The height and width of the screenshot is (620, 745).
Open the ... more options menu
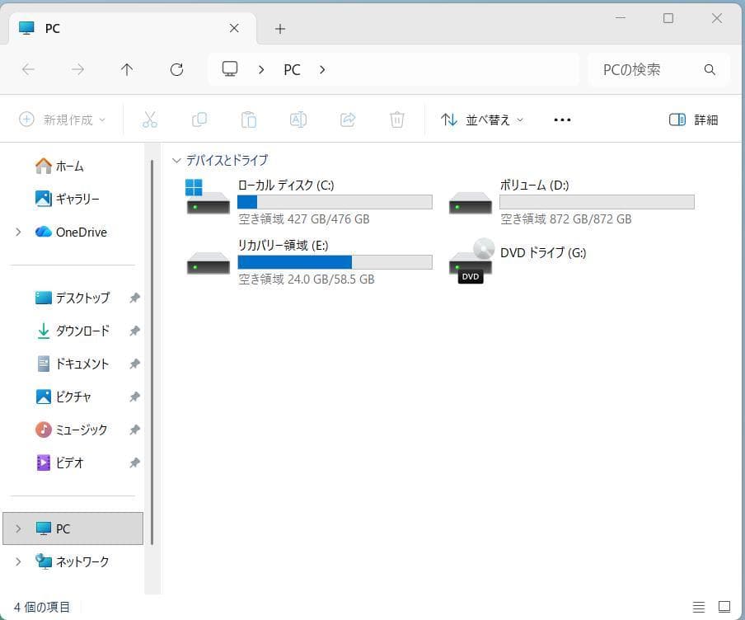coord(562,120)
